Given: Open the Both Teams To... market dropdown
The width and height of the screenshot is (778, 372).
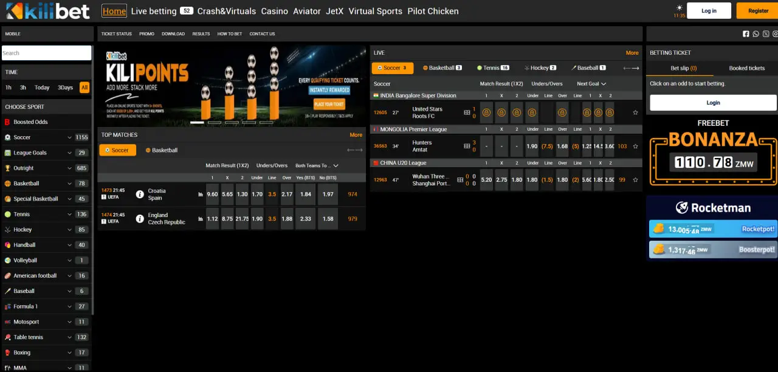Looking at the screenshot, I should click(x=317, y=166).
